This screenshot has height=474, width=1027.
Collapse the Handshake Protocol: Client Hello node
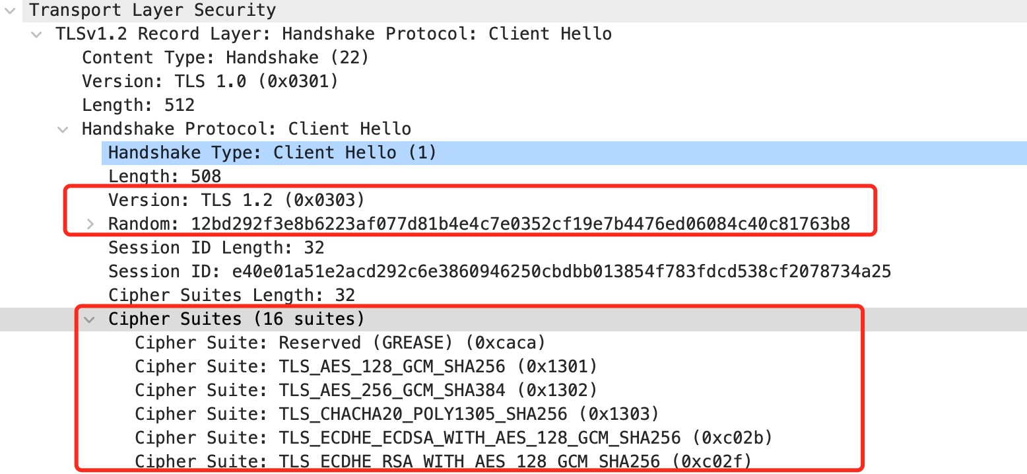(x=63, y=129)
